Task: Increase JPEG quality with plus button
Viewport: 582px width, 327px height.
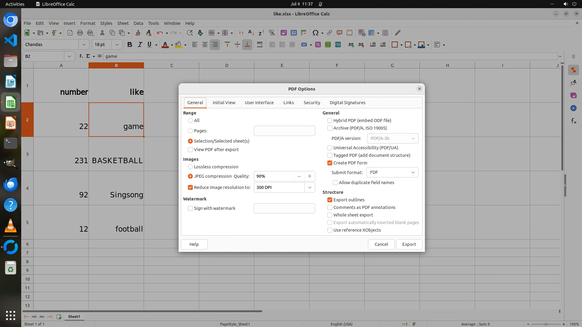Action: tap(309, 176)
